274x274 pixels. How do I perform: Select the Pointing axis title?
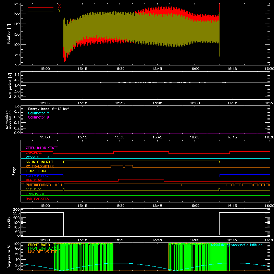point(9,34)
